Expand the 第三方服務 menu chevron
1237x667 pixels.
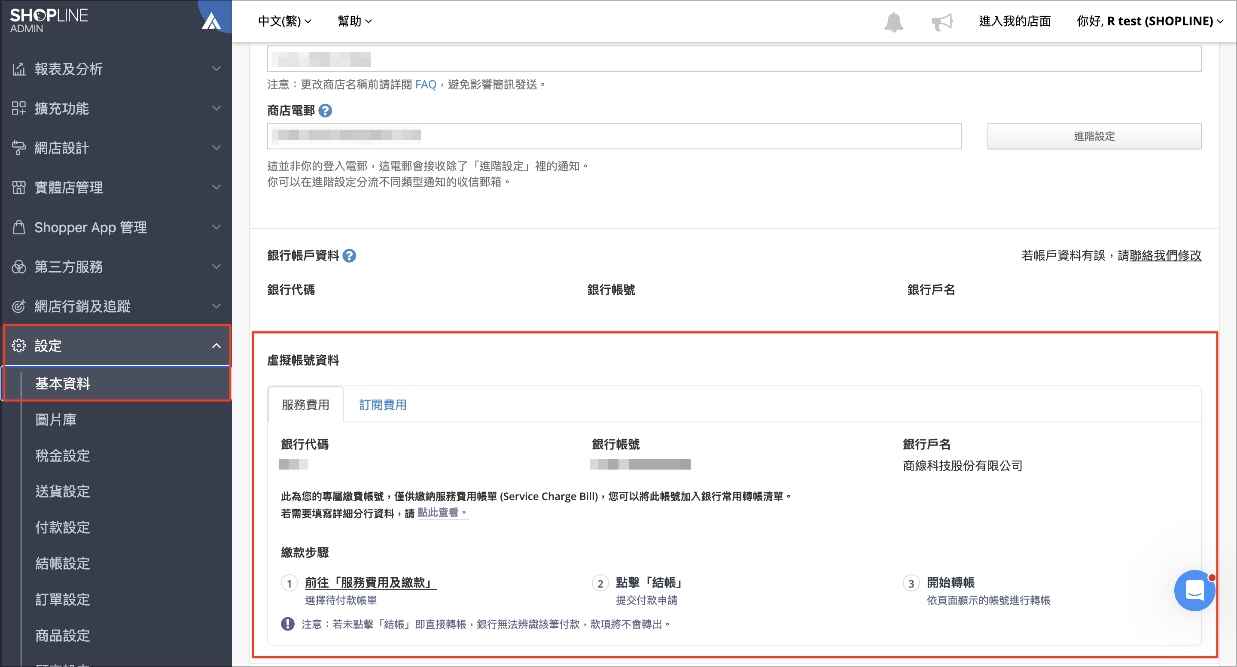(x=216, y=266)
